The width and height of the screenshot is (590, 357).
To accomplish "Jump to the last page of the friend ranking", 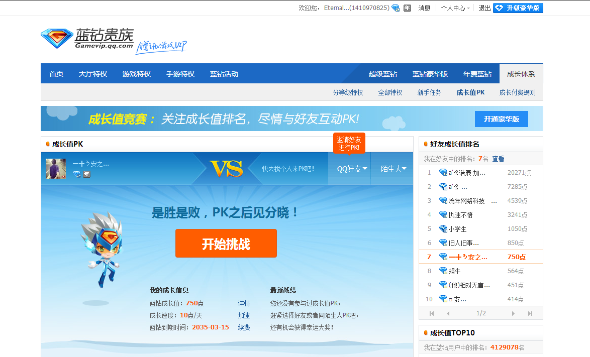I will (530, 313).
